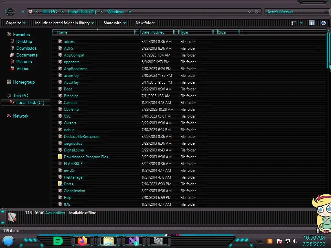
Task: Click the vertical scrollbar thumb
Action: click(x=328, y=51)
